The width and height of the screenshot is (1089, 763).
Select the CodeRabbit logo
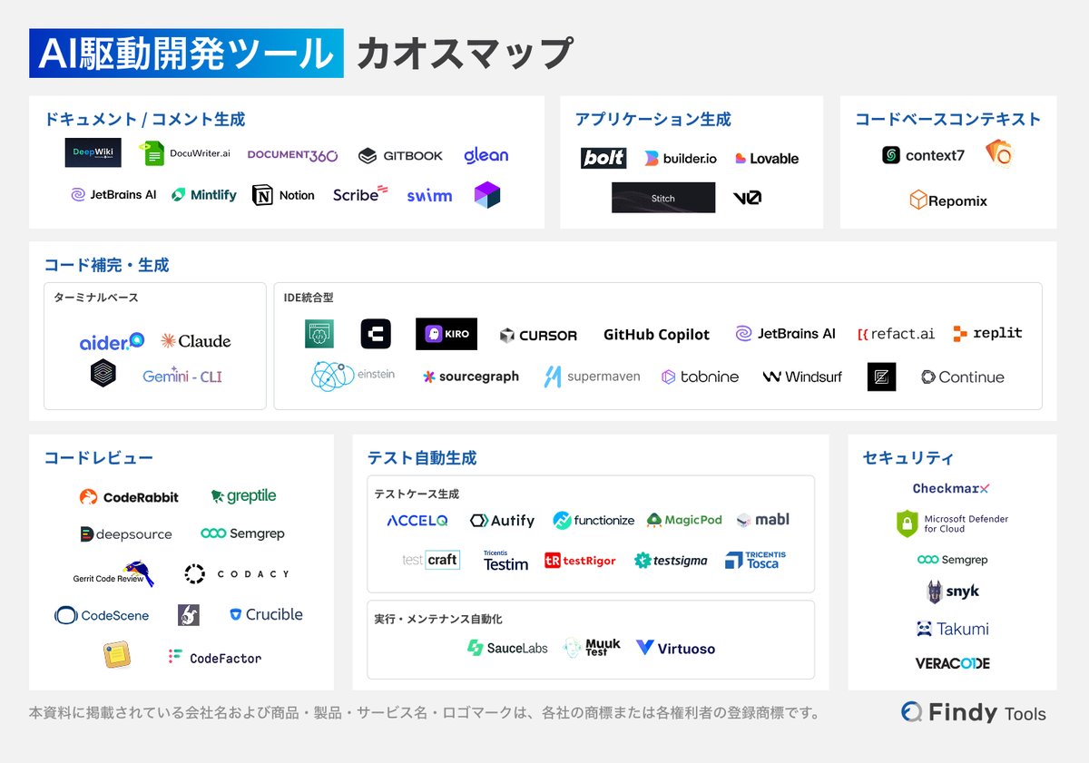pos(130,497)
